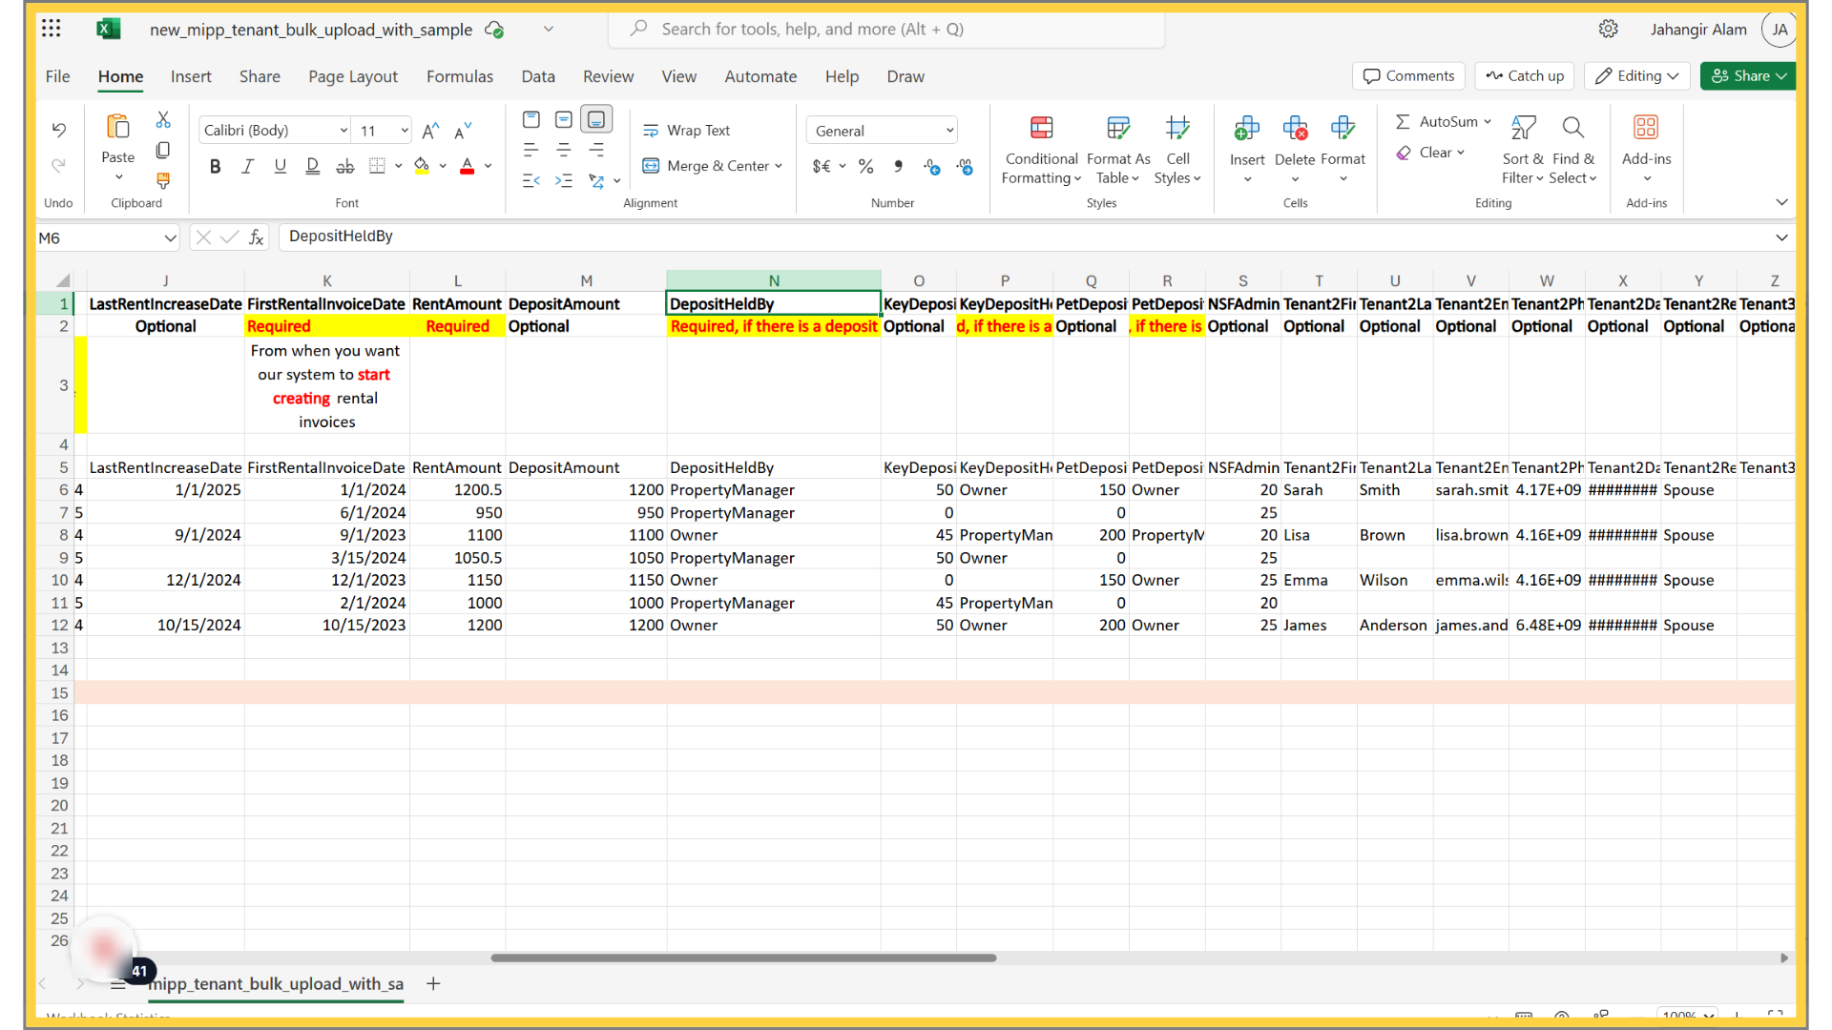Toggle Bottom Align
1832x1030 pixels.
(596, 119)
